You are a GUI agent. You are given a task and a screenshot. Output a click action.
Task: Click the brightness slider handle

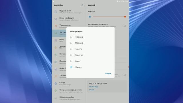[125, 17]
